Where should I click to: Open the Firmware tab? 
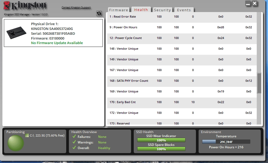(x=119, y=10)
